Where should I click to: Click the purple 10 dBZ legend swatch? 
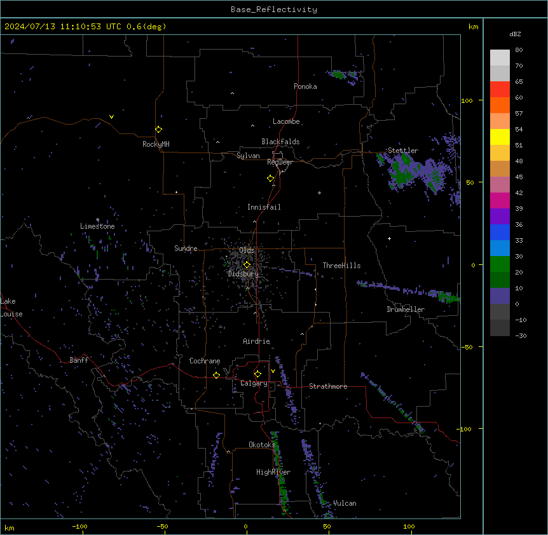[x=500, y=296]
